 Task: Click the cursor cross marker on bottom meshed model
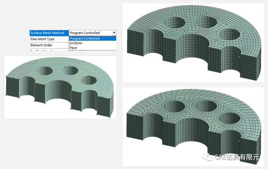click(x=239, y=141)
